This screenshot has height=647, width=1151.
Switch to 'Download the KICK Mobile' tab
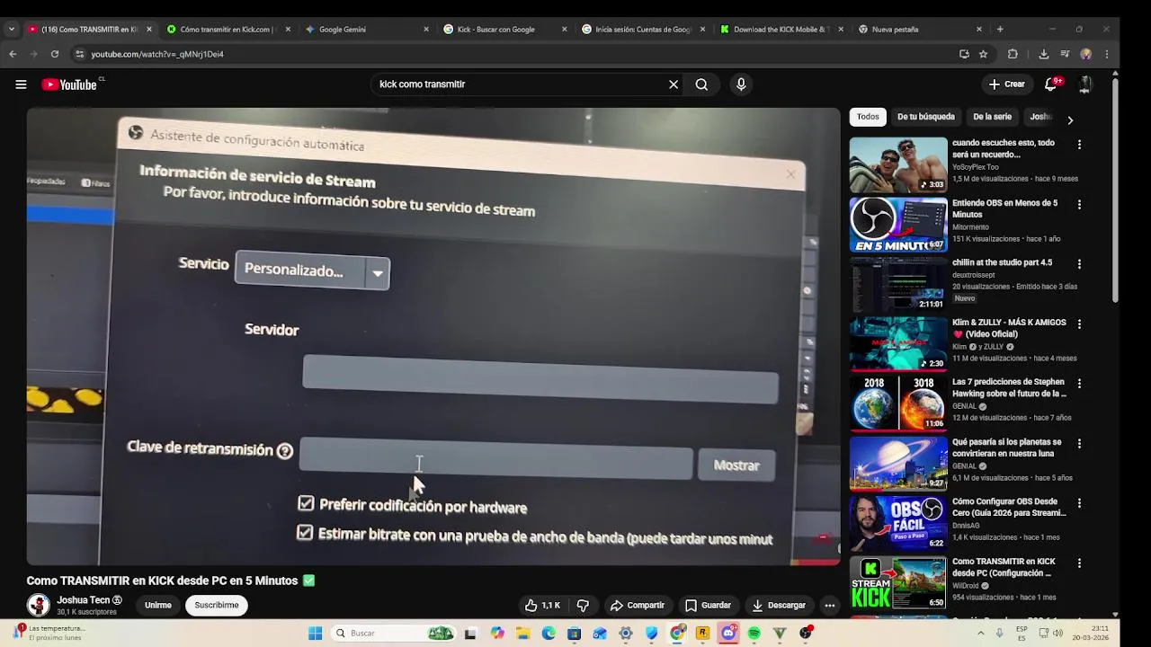781,29
